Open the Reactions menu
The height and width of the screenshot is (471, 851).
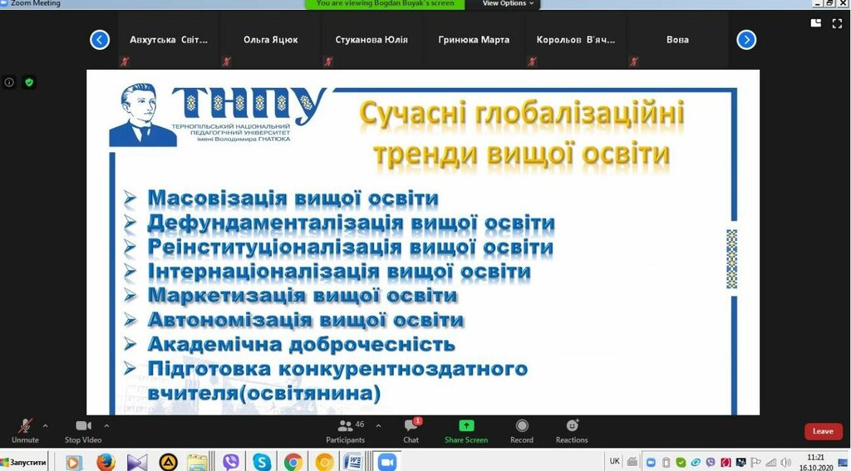pyautogui.click(x=572, y=426)
